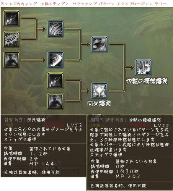Image resolution: width=173 pixels, height=191 pixels.
Task: Click the LV52 level text
Action: click(x=75, y=125)
